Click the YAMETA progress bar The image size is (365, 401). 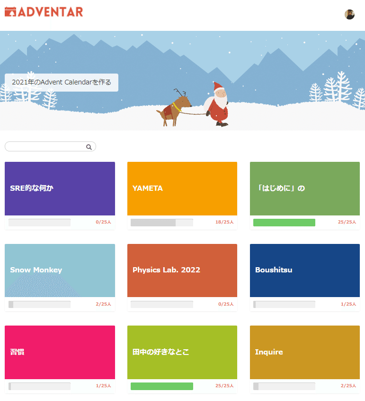(162, 223)
